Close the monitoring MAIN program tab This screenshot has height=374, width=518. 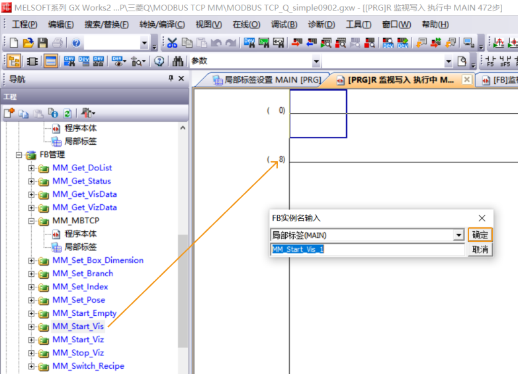pos(466,79)
